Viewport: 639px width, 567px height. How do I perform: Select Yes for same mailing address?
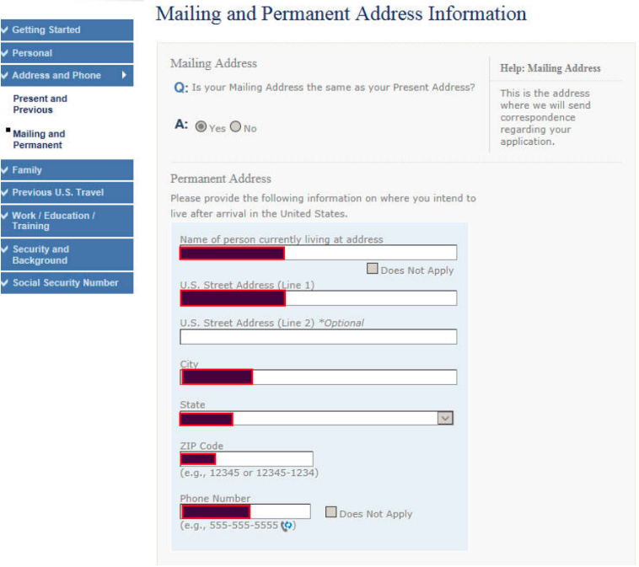click(x=201, y=127)
